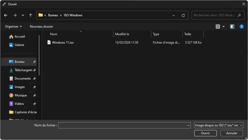Click the green Téléchargements download icon

coord(11,70)
